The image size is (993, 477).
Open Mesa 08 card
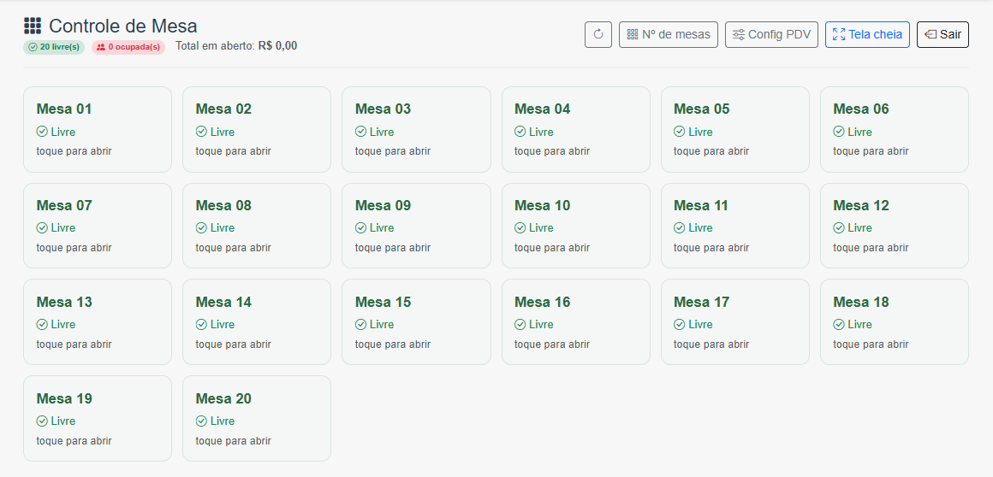tap(257, 226)
